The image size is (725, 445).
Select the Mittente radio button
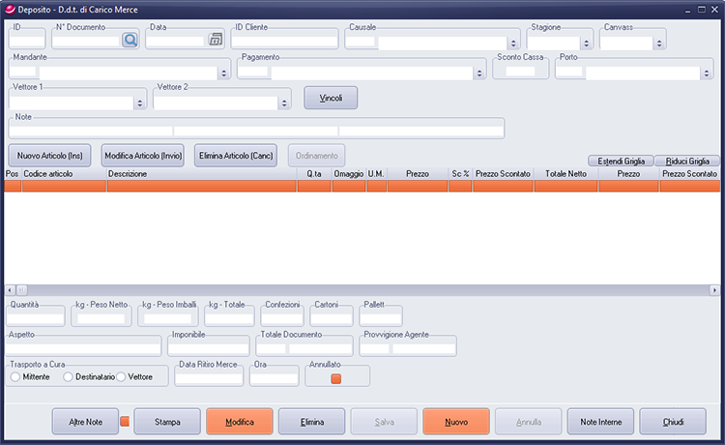tap(15, 376)
